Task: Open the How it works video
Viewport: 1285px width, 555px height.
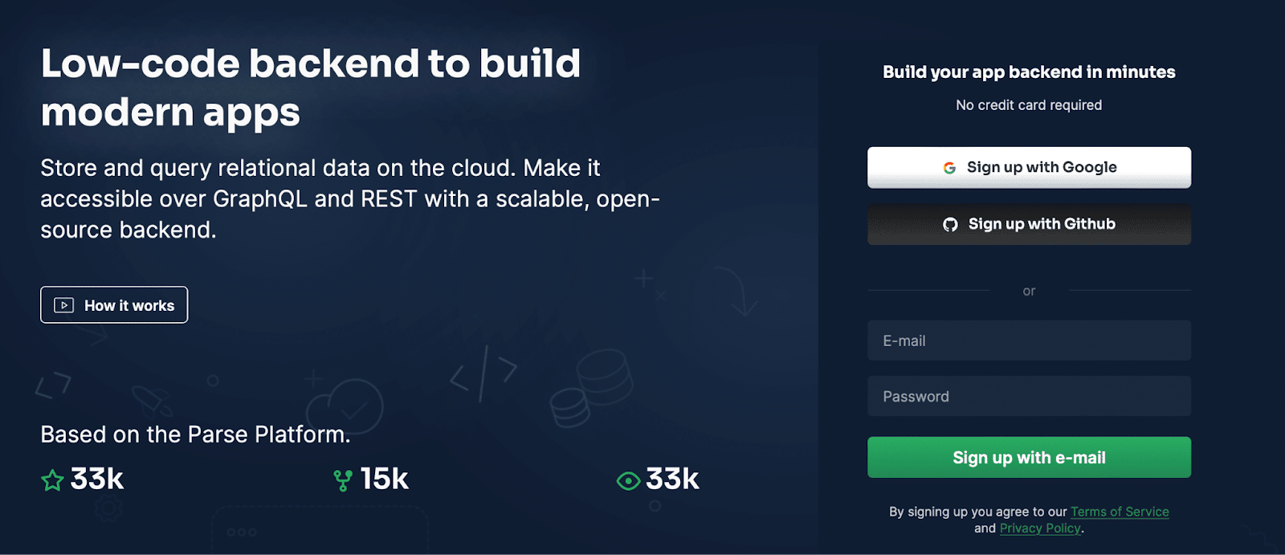Action: [113, 304]
